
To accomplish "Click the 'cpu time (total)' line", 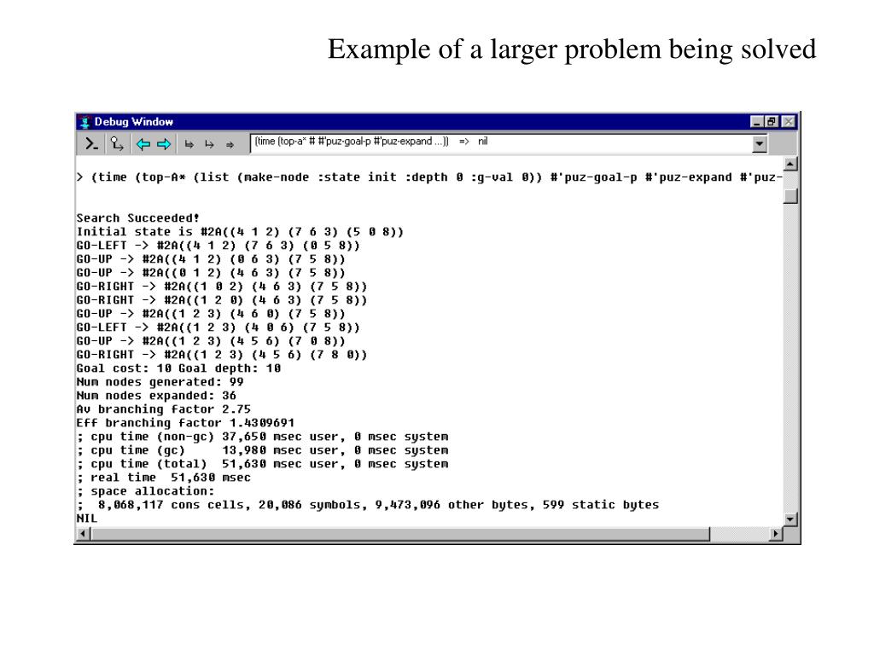I will (263, 463).
